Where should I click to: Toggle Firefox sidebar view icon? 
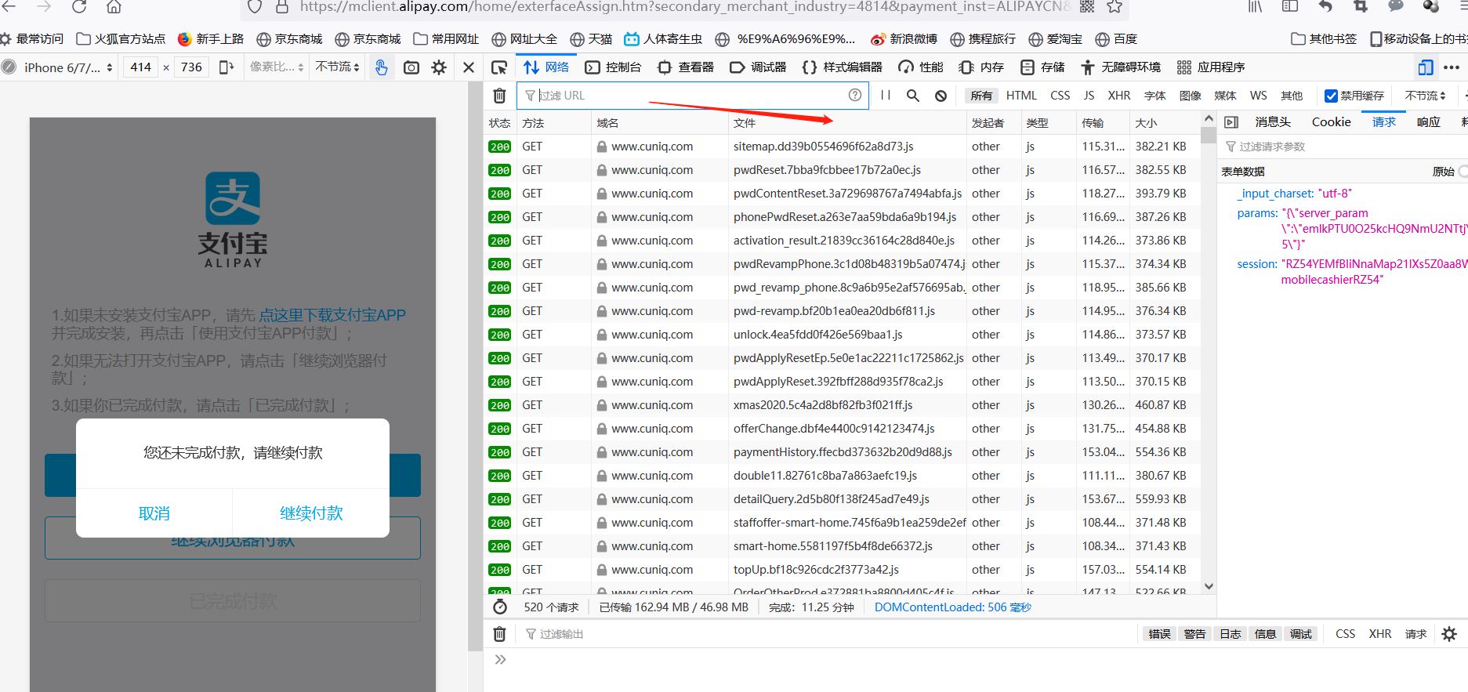point(1290,7)
